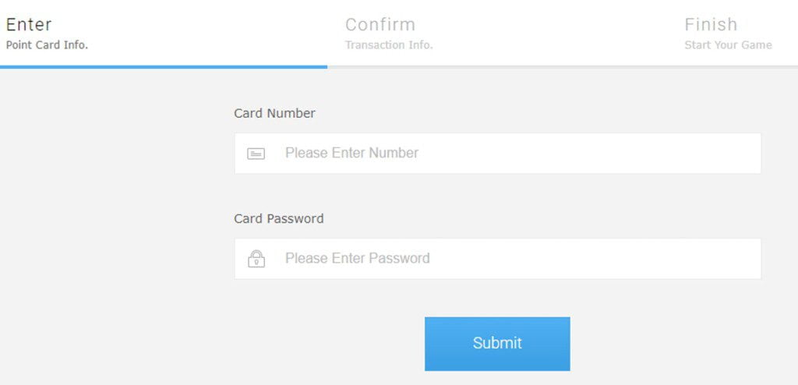Click the gray progress track under Finish
The image size is (798, 385).
pyautogui.click(x=725, y=67)
